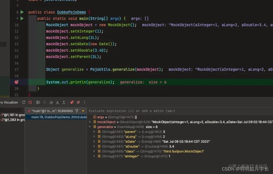This screenshot has height=174, width=273.
Task: Resume program execution
Action: point(38,102)
